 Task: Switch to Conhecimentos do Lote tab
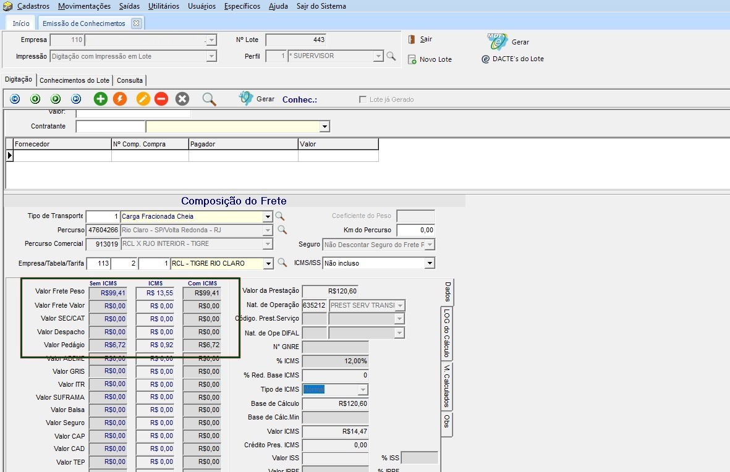click(x=74, y=80)
